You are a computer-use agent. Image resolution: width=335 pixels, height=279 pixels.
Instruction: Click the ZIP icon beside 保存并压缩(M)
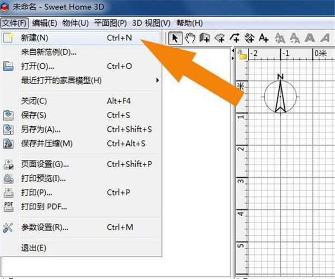8,144
